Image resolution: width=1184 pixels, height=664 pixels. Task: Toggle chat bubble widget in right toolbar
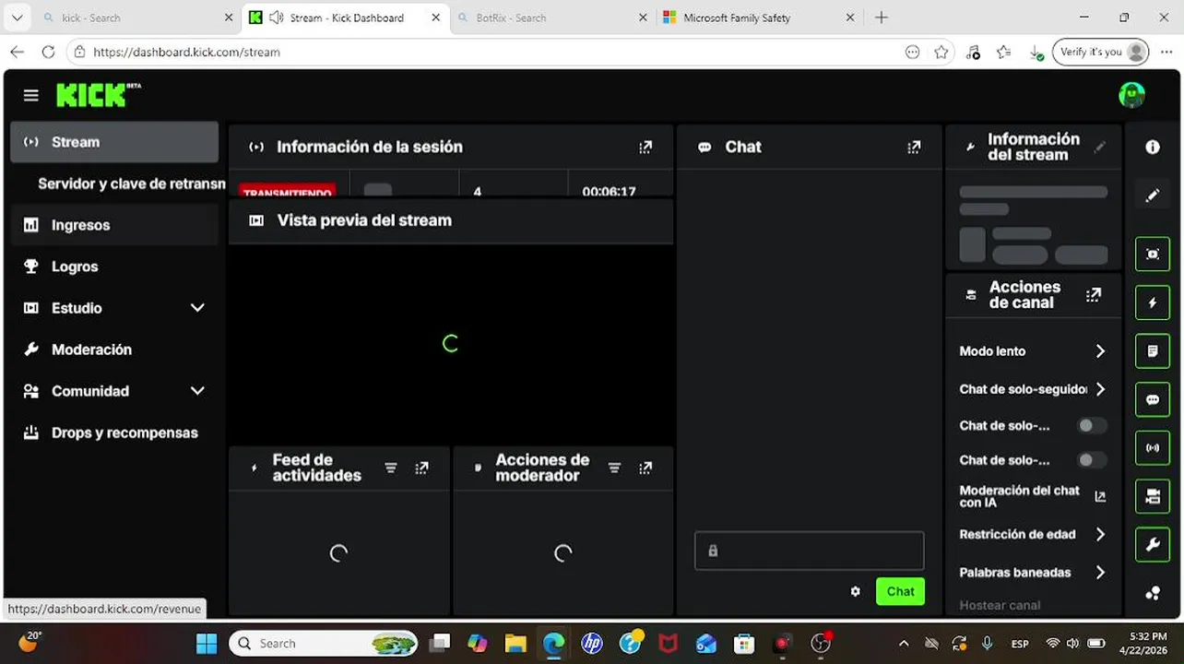pos(1153,399)
